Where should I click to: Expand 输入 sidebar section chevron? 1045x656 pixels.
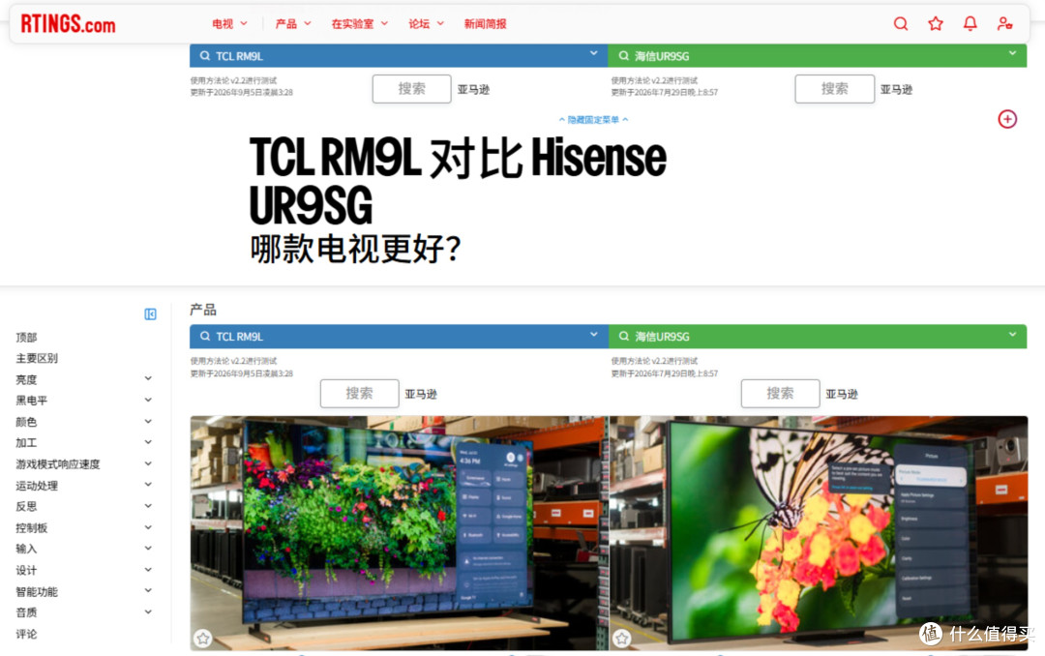(x=148, y=548)
